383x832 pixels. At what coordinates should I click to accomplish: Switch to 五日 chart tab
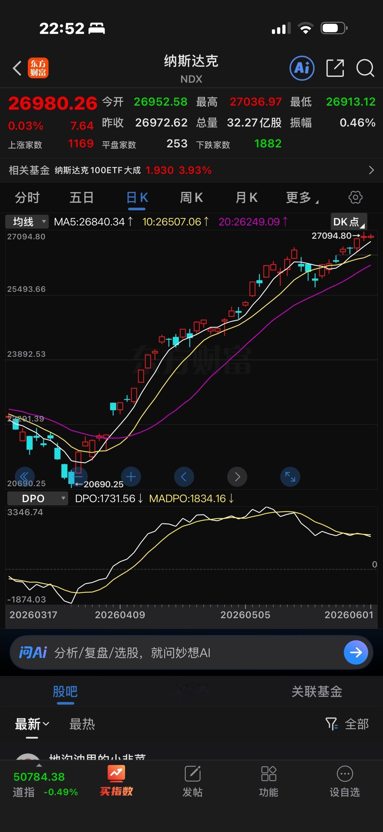82,197
